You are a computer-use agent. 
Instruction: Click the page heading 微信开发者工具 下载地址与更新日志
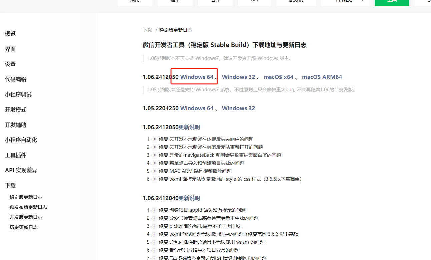(224, 45)
